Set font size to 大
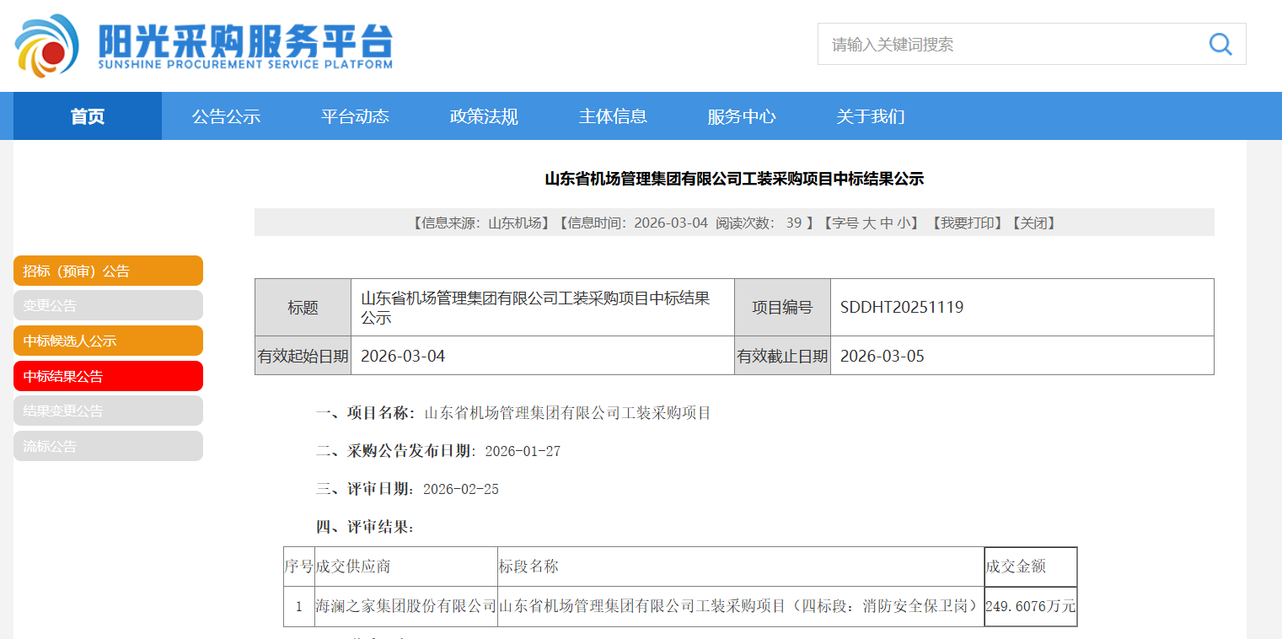Image resolution: width=1282 pixels, height=639 pixels. [869, 223]
